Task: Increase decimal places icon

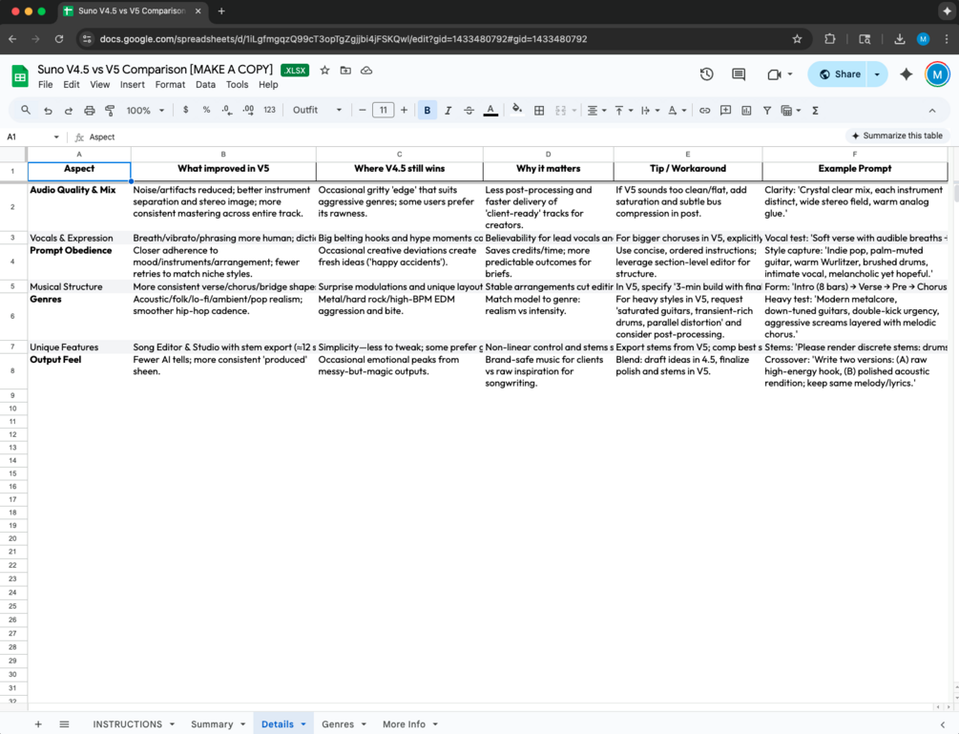Action: click(248, 110)
